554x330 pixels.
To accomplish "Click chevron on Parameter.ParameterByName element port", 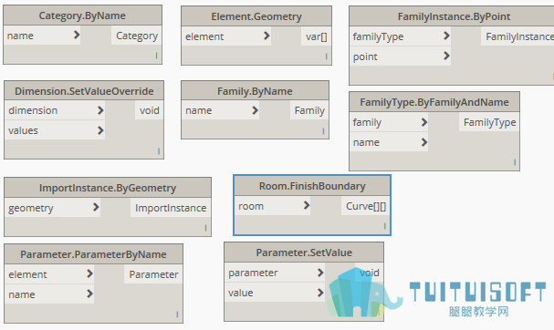I will 89,273.
